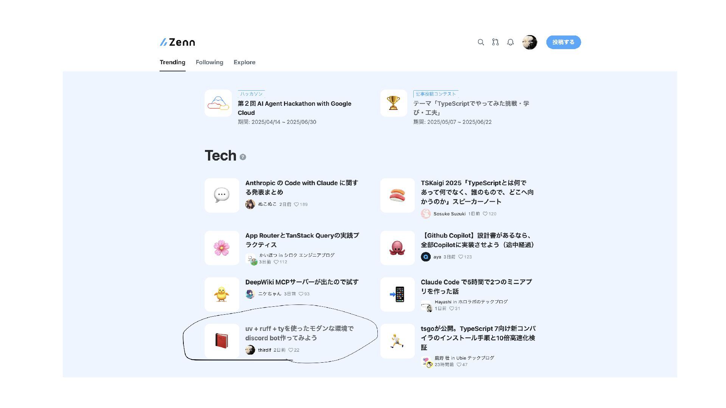Switch to the Following tab

point(209,62)
